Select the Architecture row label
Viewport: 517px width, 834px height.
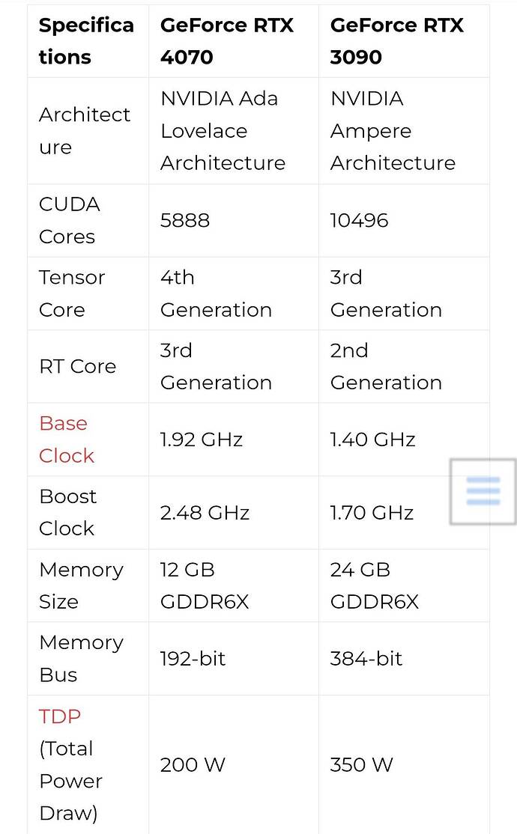[x=85, y=130]
